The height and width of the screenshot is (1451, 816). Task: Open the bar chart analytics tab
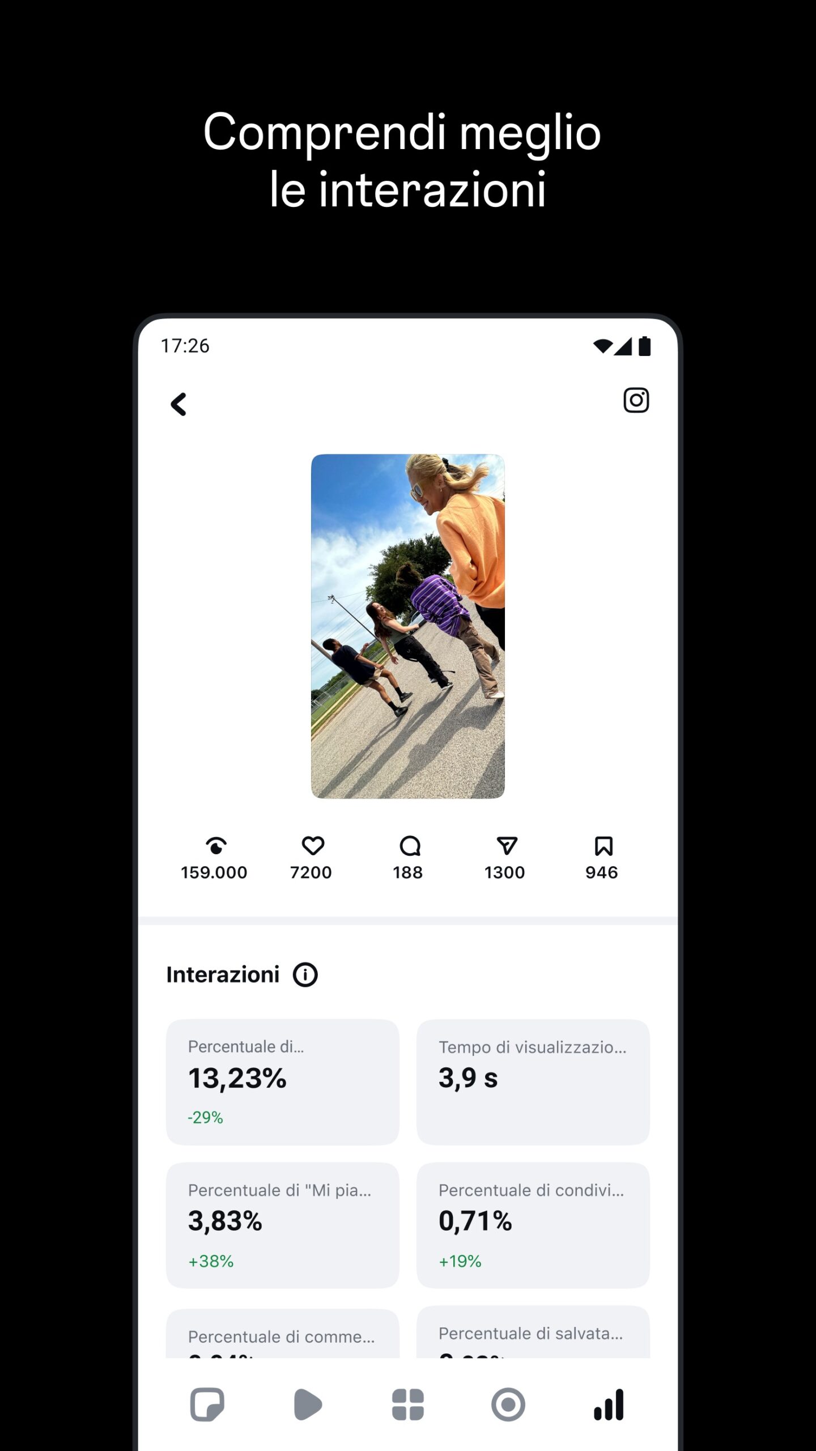click(x=609, y=1405)
